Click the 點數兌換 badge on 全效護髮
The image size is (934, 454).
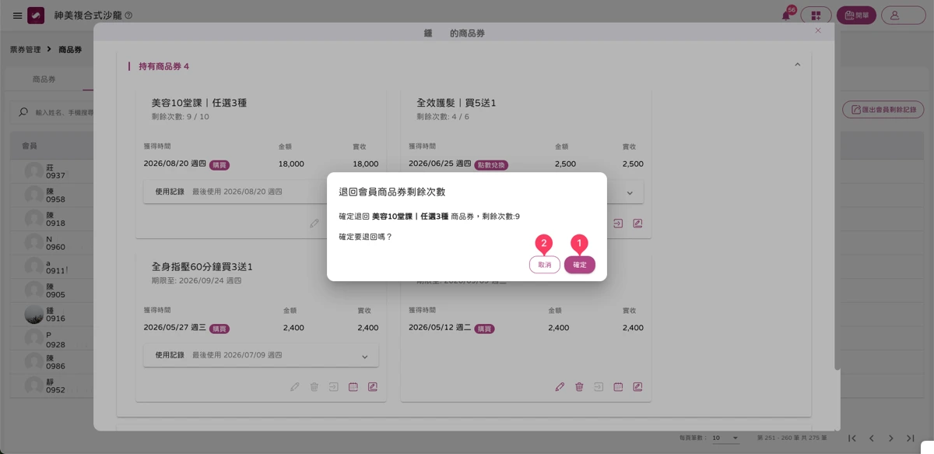[491, 165]
